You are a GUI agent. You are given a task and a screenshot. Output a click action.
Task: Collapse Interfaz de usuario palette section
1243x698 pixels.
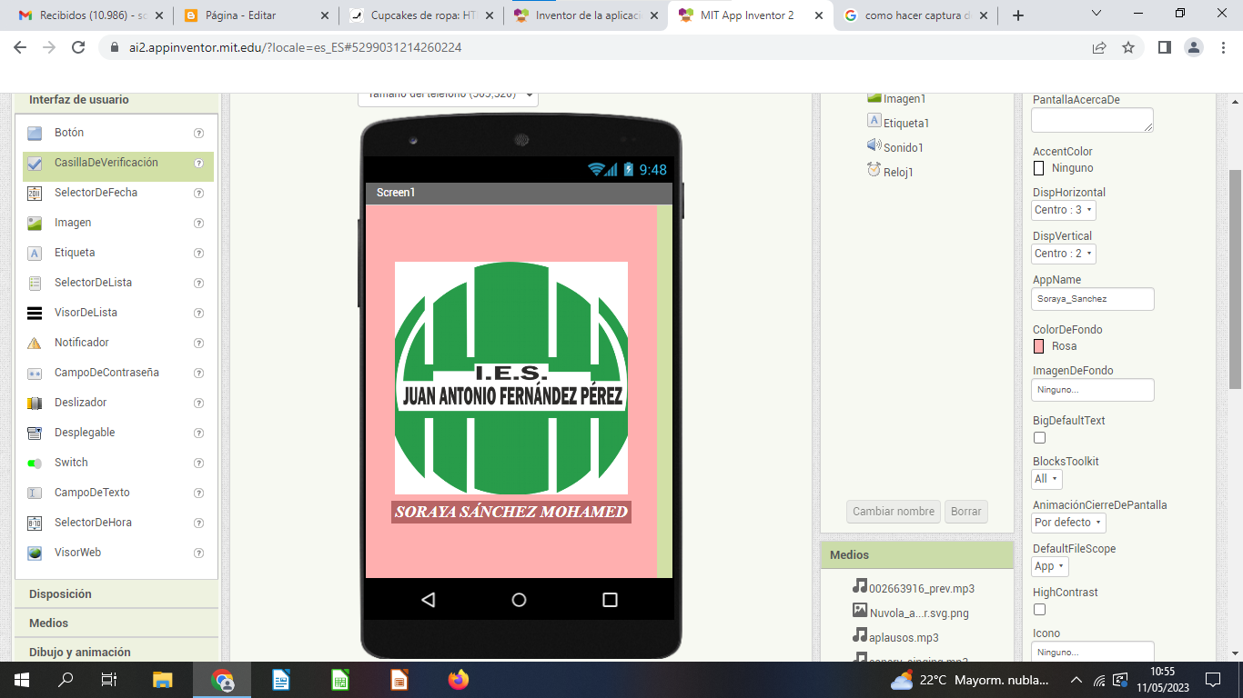point(117,100)
